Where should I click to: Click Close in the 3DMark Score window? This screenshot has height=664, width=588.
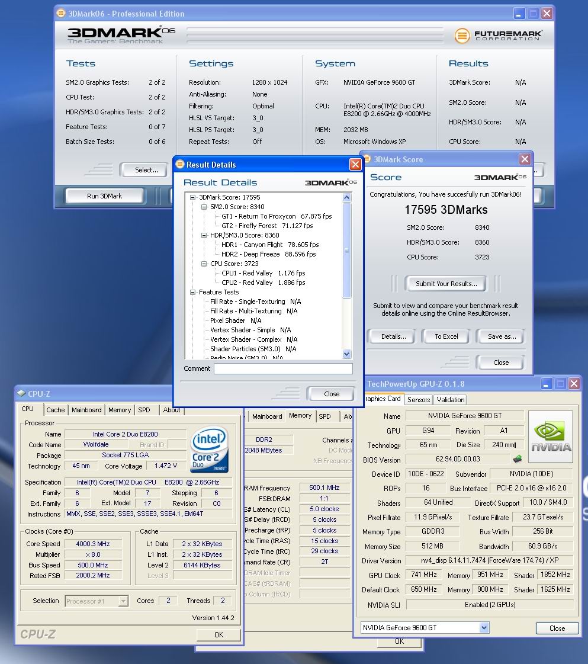click(x=501, y=363)
